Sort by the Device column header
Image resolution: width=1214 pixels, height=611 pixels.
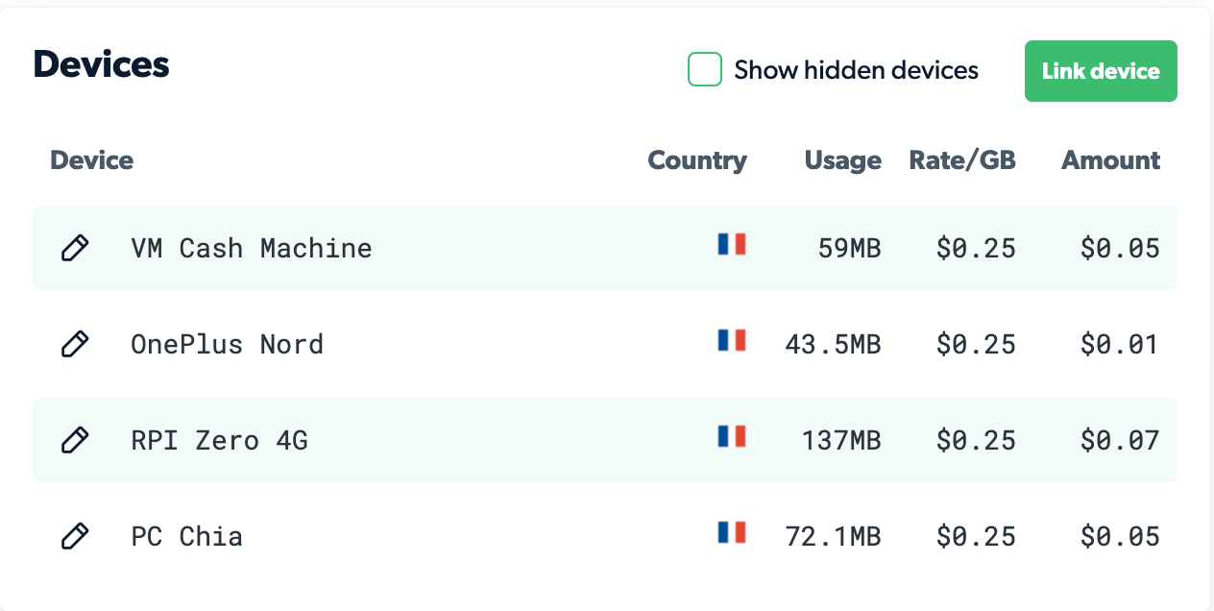click(x=91, y=160)
